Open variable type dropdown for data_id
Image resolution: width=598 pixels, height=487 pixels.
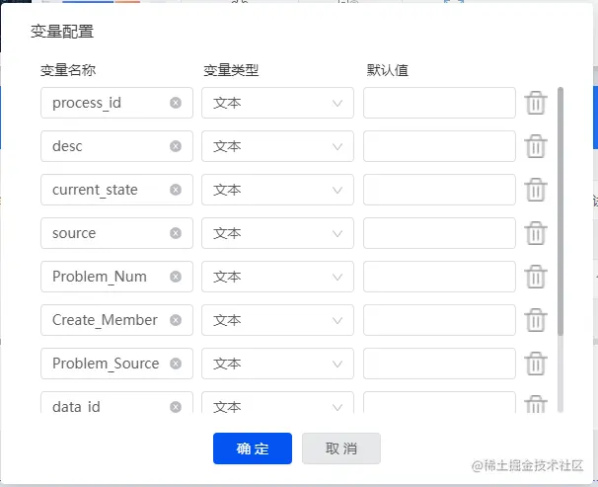(x=277, y=403)
